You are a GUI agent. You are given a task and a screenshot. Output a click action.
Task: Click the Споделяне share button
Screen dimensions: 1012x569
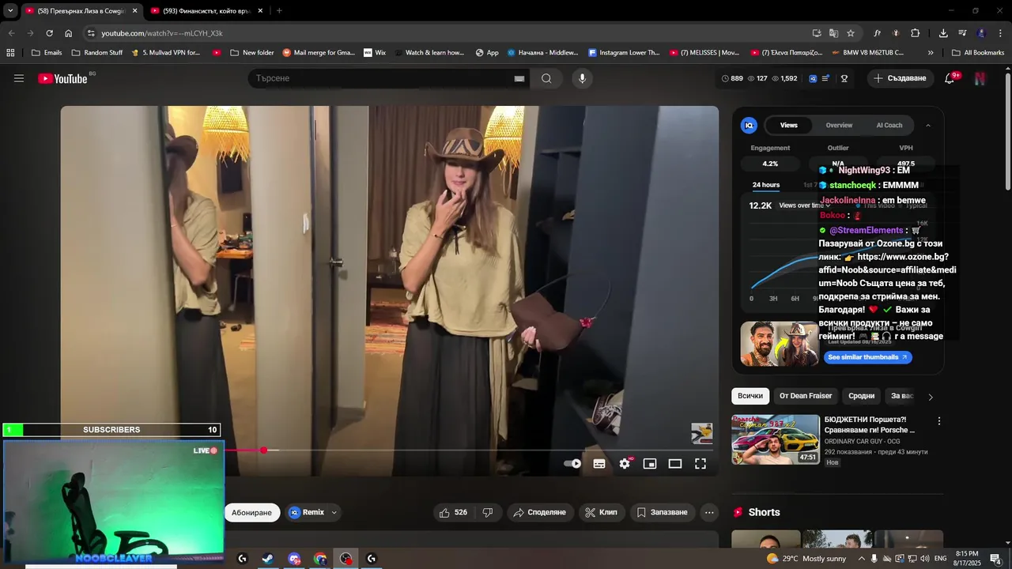[540, 512]
